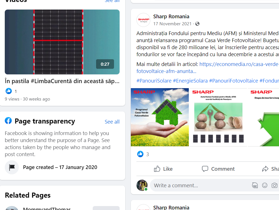Screen dimensions: 279x210
Task: Click the avatar sticker icon in the comment box
Action: (255, 185)
